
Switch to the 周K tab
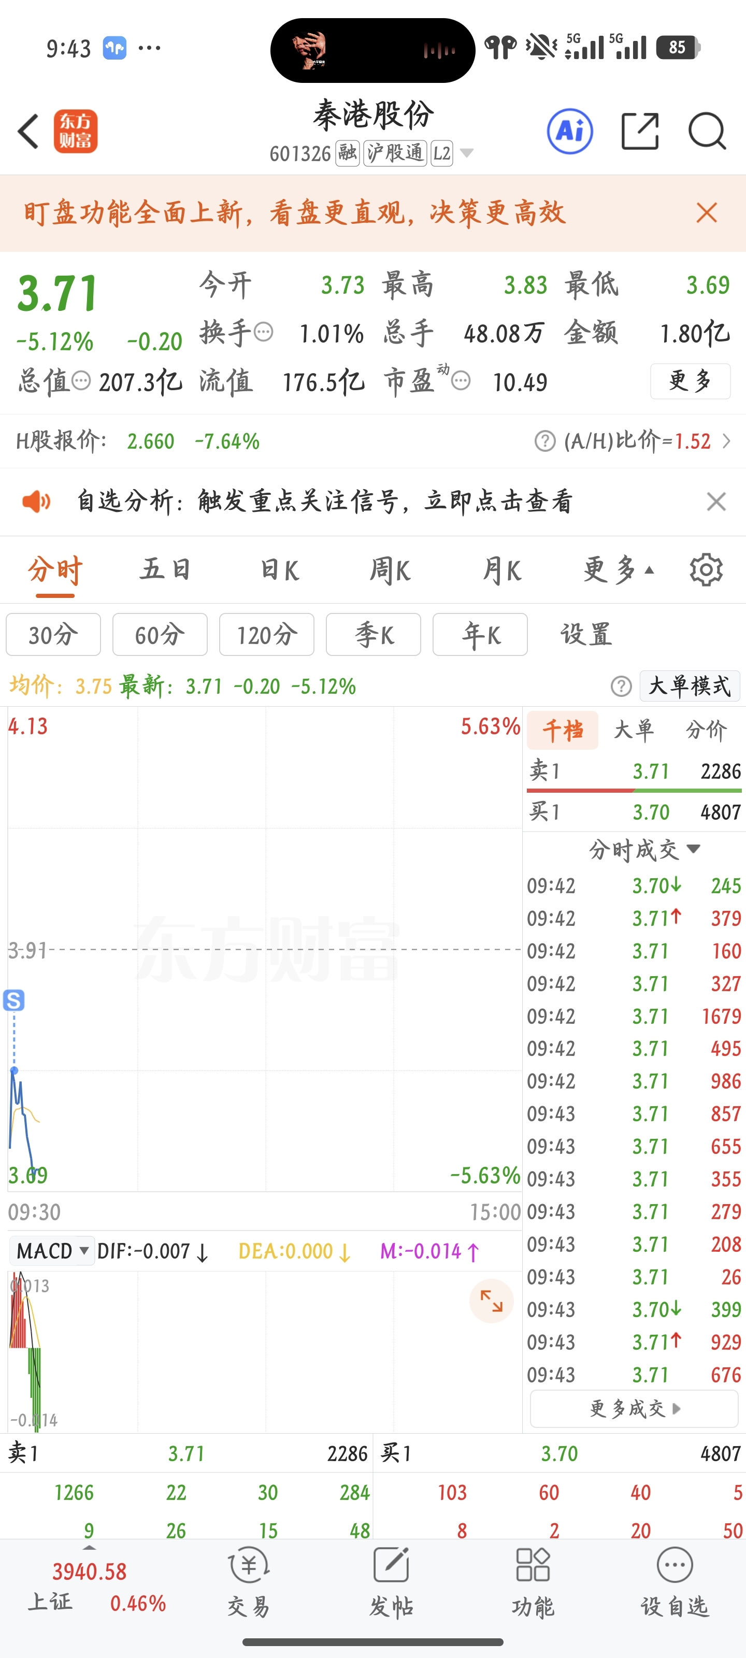pos(390,570)
